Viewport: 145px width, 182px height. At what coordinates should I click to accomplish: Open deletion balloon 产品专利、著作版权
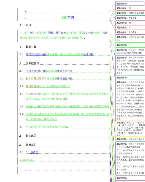coord(130,51)
